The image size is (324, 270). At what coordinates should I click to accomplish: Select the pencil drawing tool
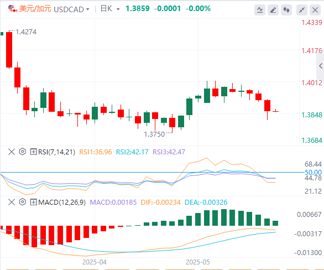point(273,10)
